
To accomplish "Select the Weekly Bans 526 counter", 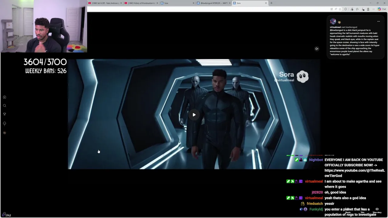I will coord(46,71).
